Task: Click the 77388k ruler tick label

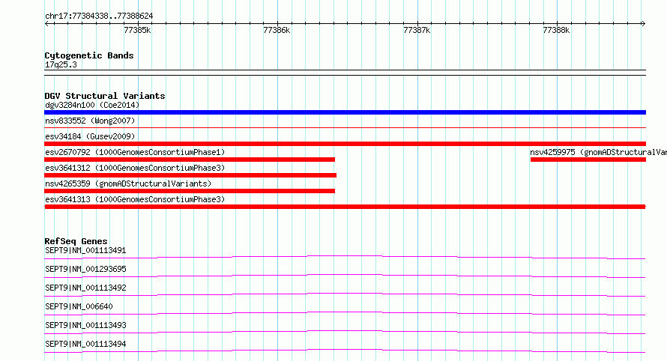Action: click(x=556, y=30)
